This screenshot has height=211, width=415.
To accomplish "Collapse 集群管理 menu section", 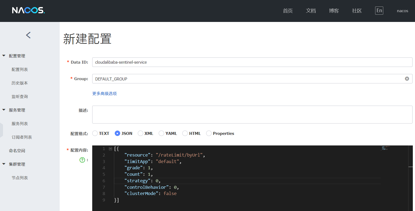I will 4,164.
